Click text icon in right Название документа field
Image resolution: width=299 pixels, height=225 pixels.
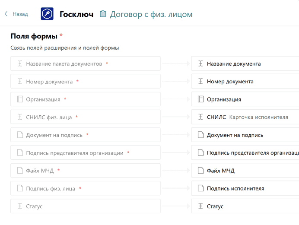(200, 63)
